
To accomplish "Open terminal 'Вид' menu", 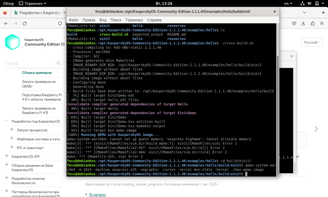I will pyautogui.click(x=103, y=20).
